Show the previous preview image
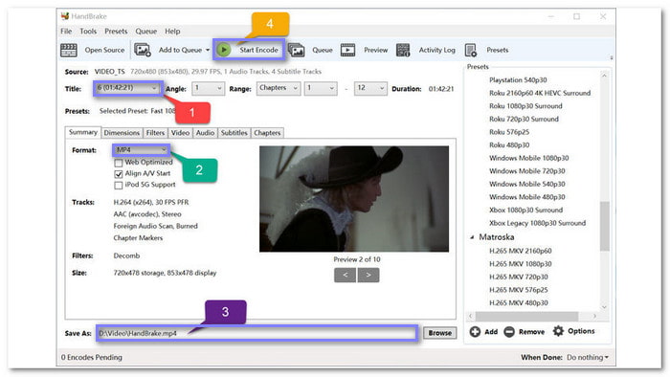 (345, 275)
